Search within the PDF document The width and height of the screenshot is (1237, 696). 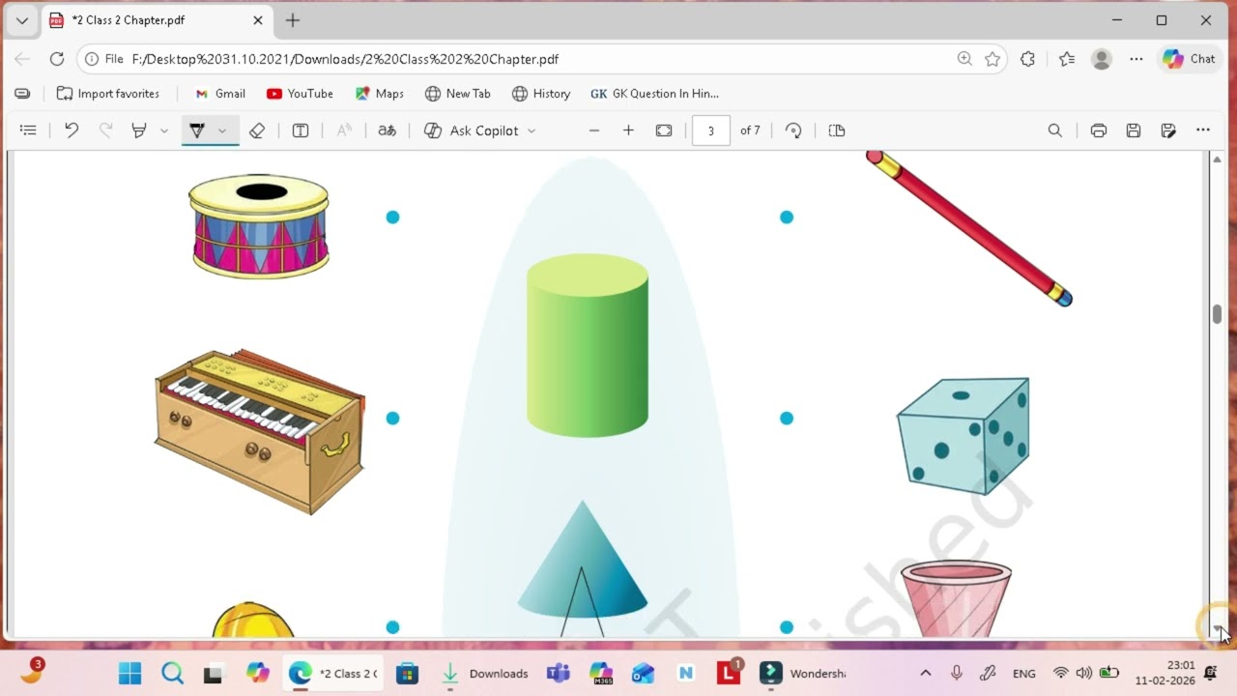tap(1055, 130)
